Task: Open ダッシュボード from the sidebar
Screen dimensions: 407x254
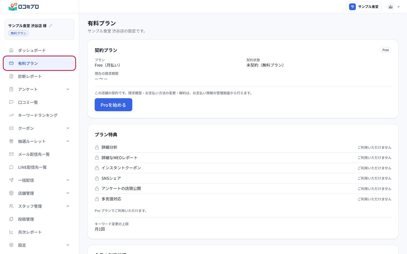Action: (x=39, y=50)
